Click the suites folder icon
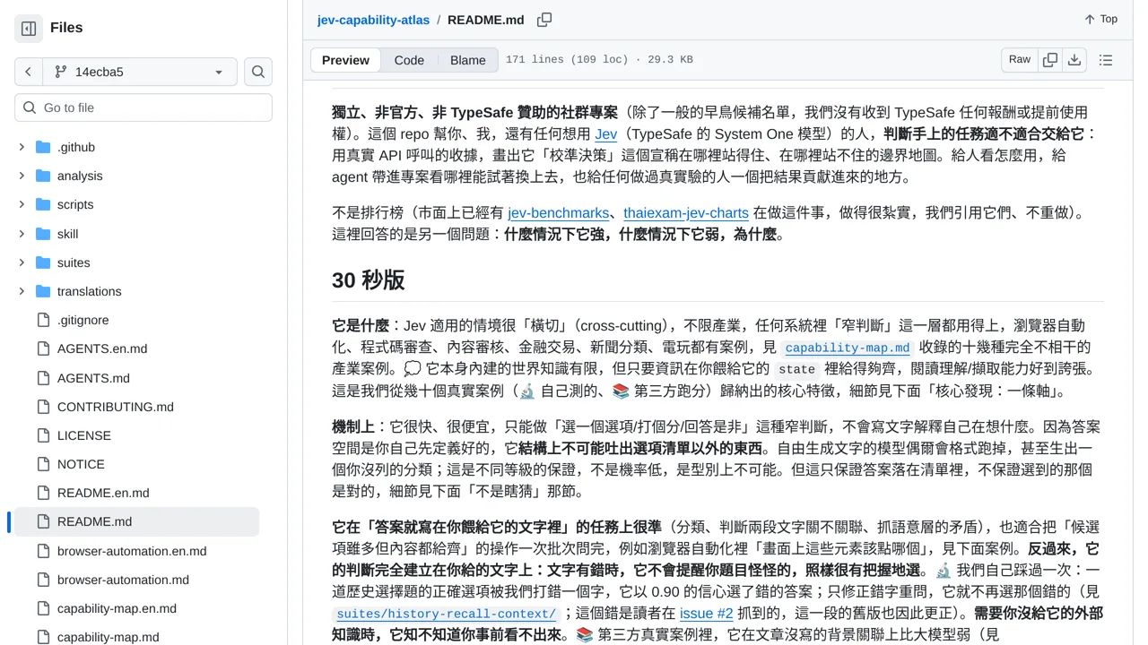The width and height of the screenshot is (1148, 645). (43, 262)
